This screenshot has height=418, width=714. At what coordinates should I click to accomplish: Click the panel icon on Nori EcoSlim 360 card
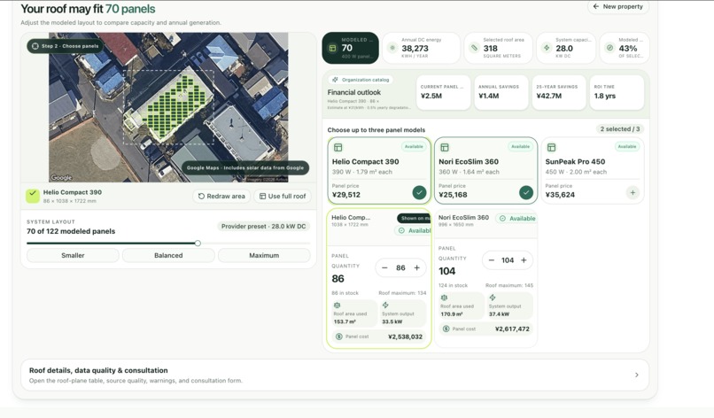point(445,148)
